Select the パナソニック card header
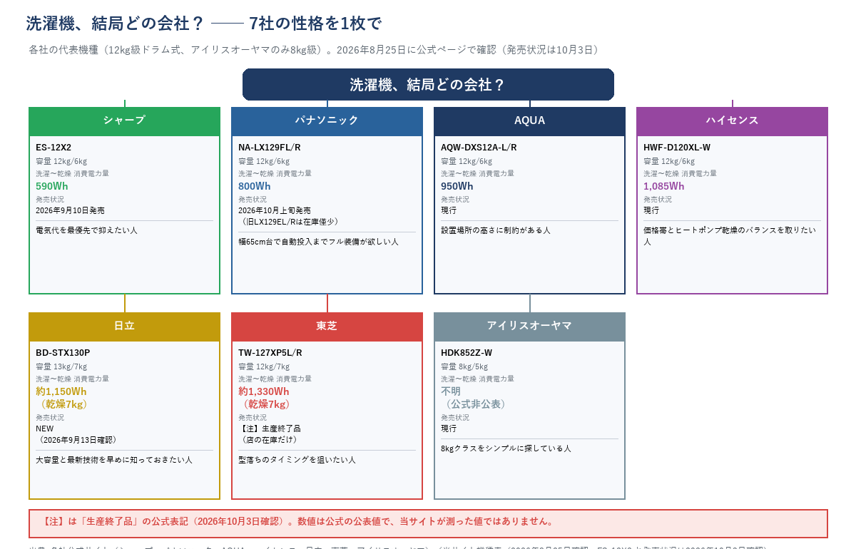This screenshot has height=549, width=856. (327, 120)
